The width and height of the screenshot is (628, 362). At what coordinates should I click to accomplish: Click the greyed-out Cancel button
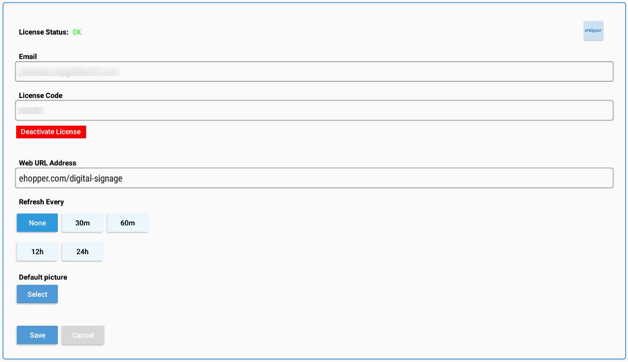click(x=83, y=335)
